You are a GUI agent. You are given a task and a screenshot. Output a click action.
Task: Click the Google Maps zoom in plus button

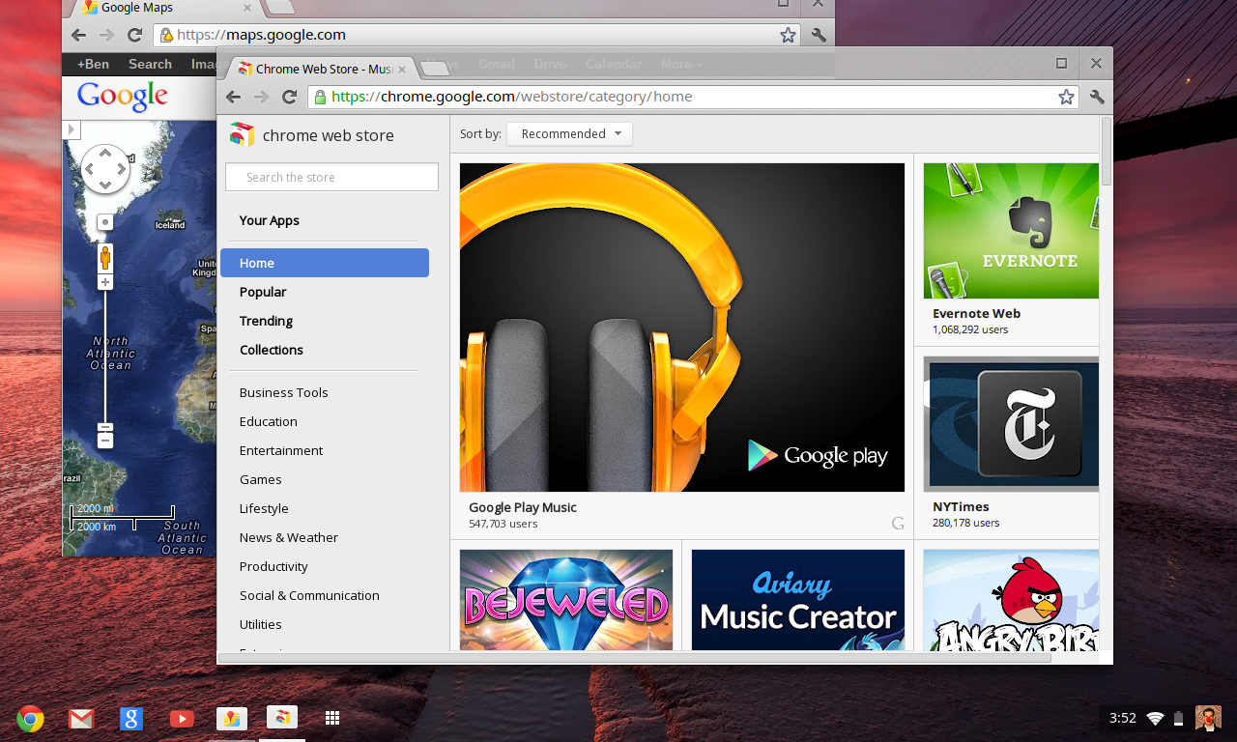tap(105, 282)
